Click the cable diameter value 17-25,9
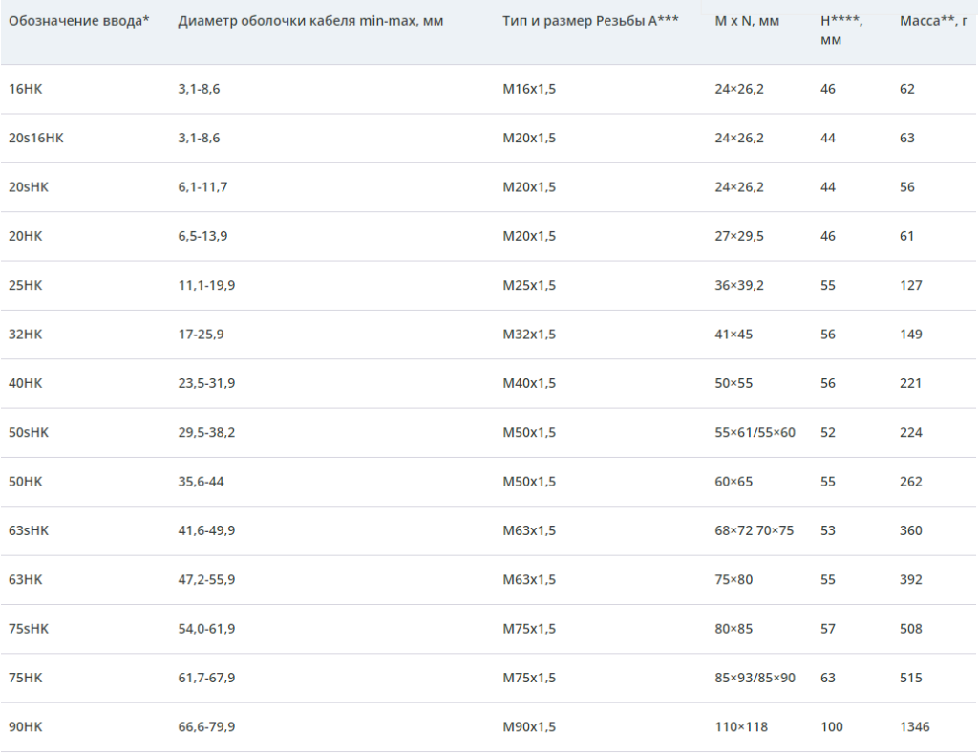The width and height of the screenshot is (978, 756). (x=201, y=335)
